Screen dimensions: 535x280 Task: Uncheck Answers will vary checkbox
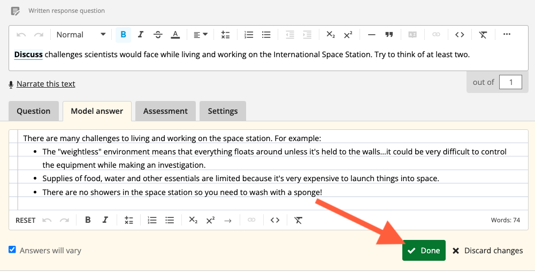point(12,250)
